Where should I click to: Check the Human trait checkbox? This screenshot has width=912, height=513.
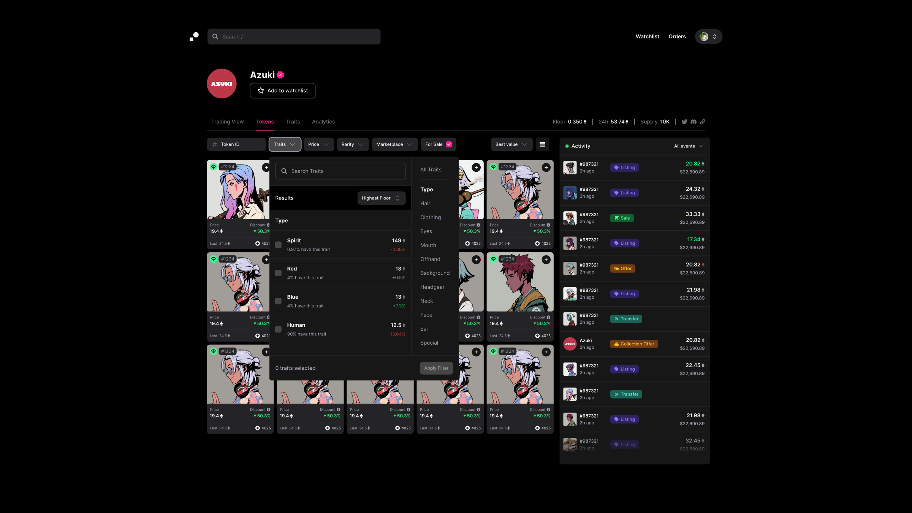pyautogui.click(x=278, y=329)
